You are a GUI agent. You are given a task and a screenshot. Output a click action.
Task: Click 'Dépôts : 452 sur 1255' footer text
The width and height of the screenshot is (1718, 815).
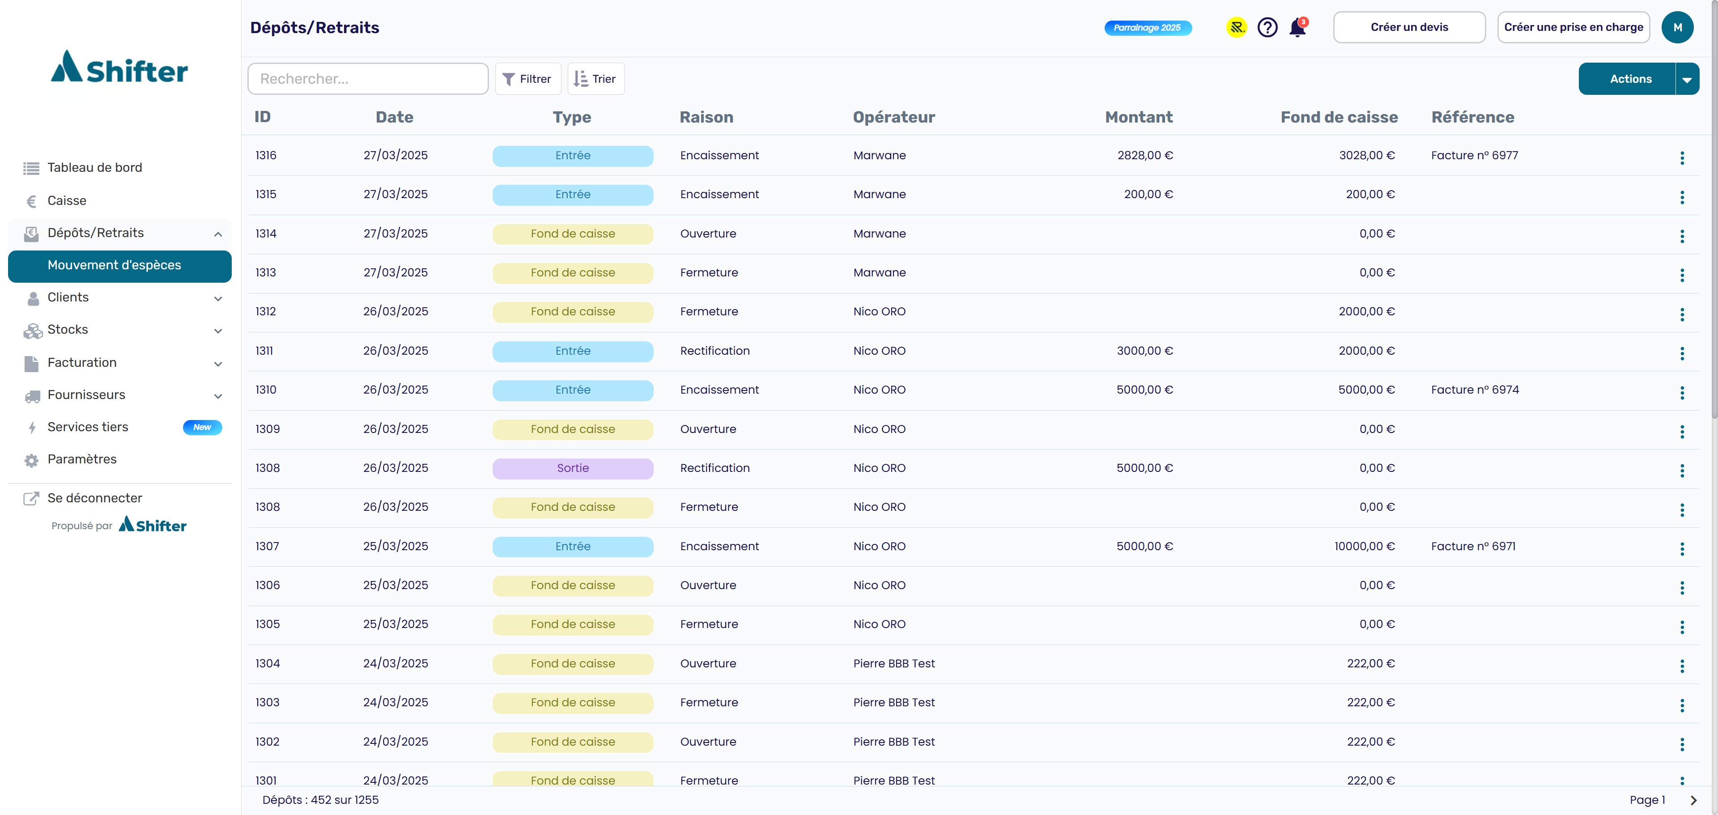(x=320, y=800)
